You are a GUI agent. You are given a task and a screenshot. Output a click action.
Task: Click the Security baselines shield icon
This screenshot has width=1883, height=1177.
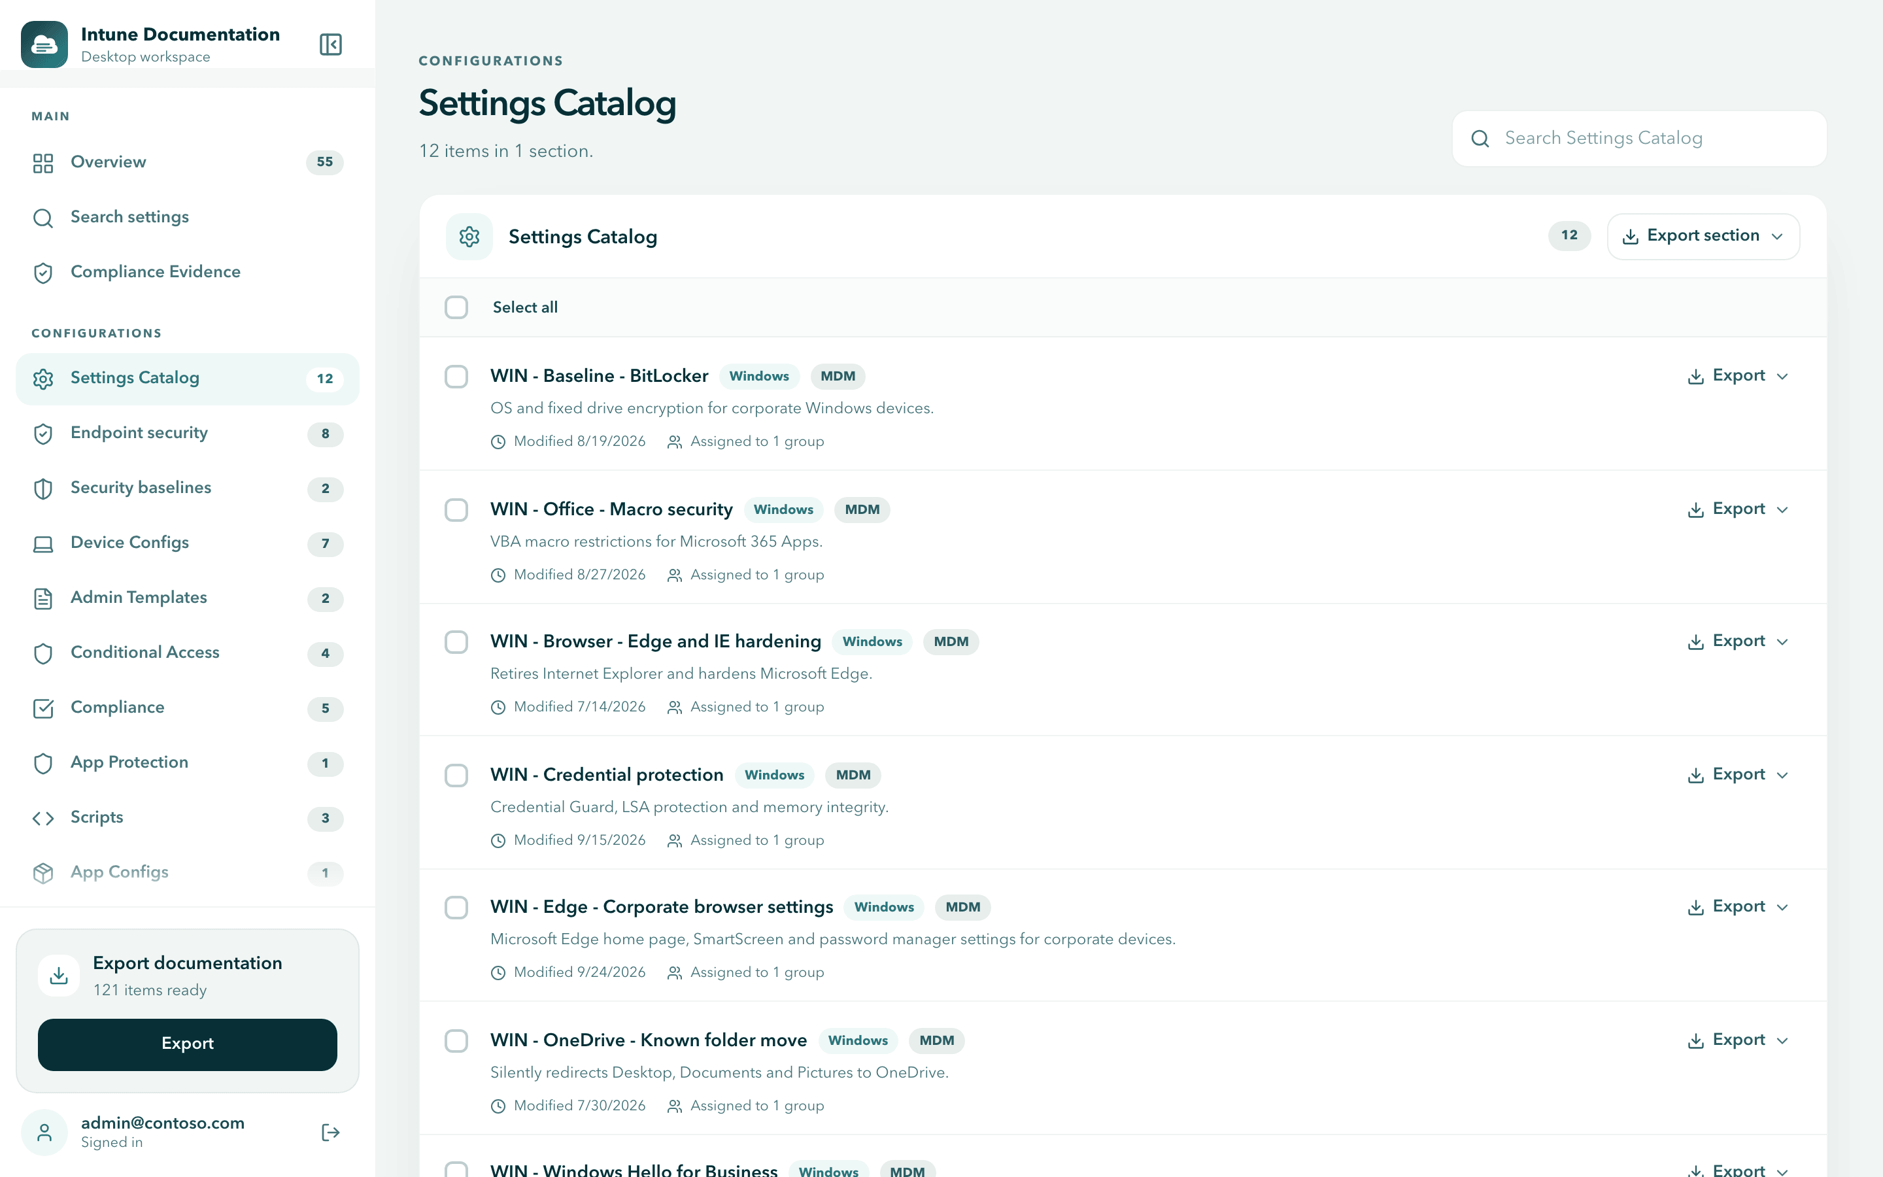(x=42, y=488)
